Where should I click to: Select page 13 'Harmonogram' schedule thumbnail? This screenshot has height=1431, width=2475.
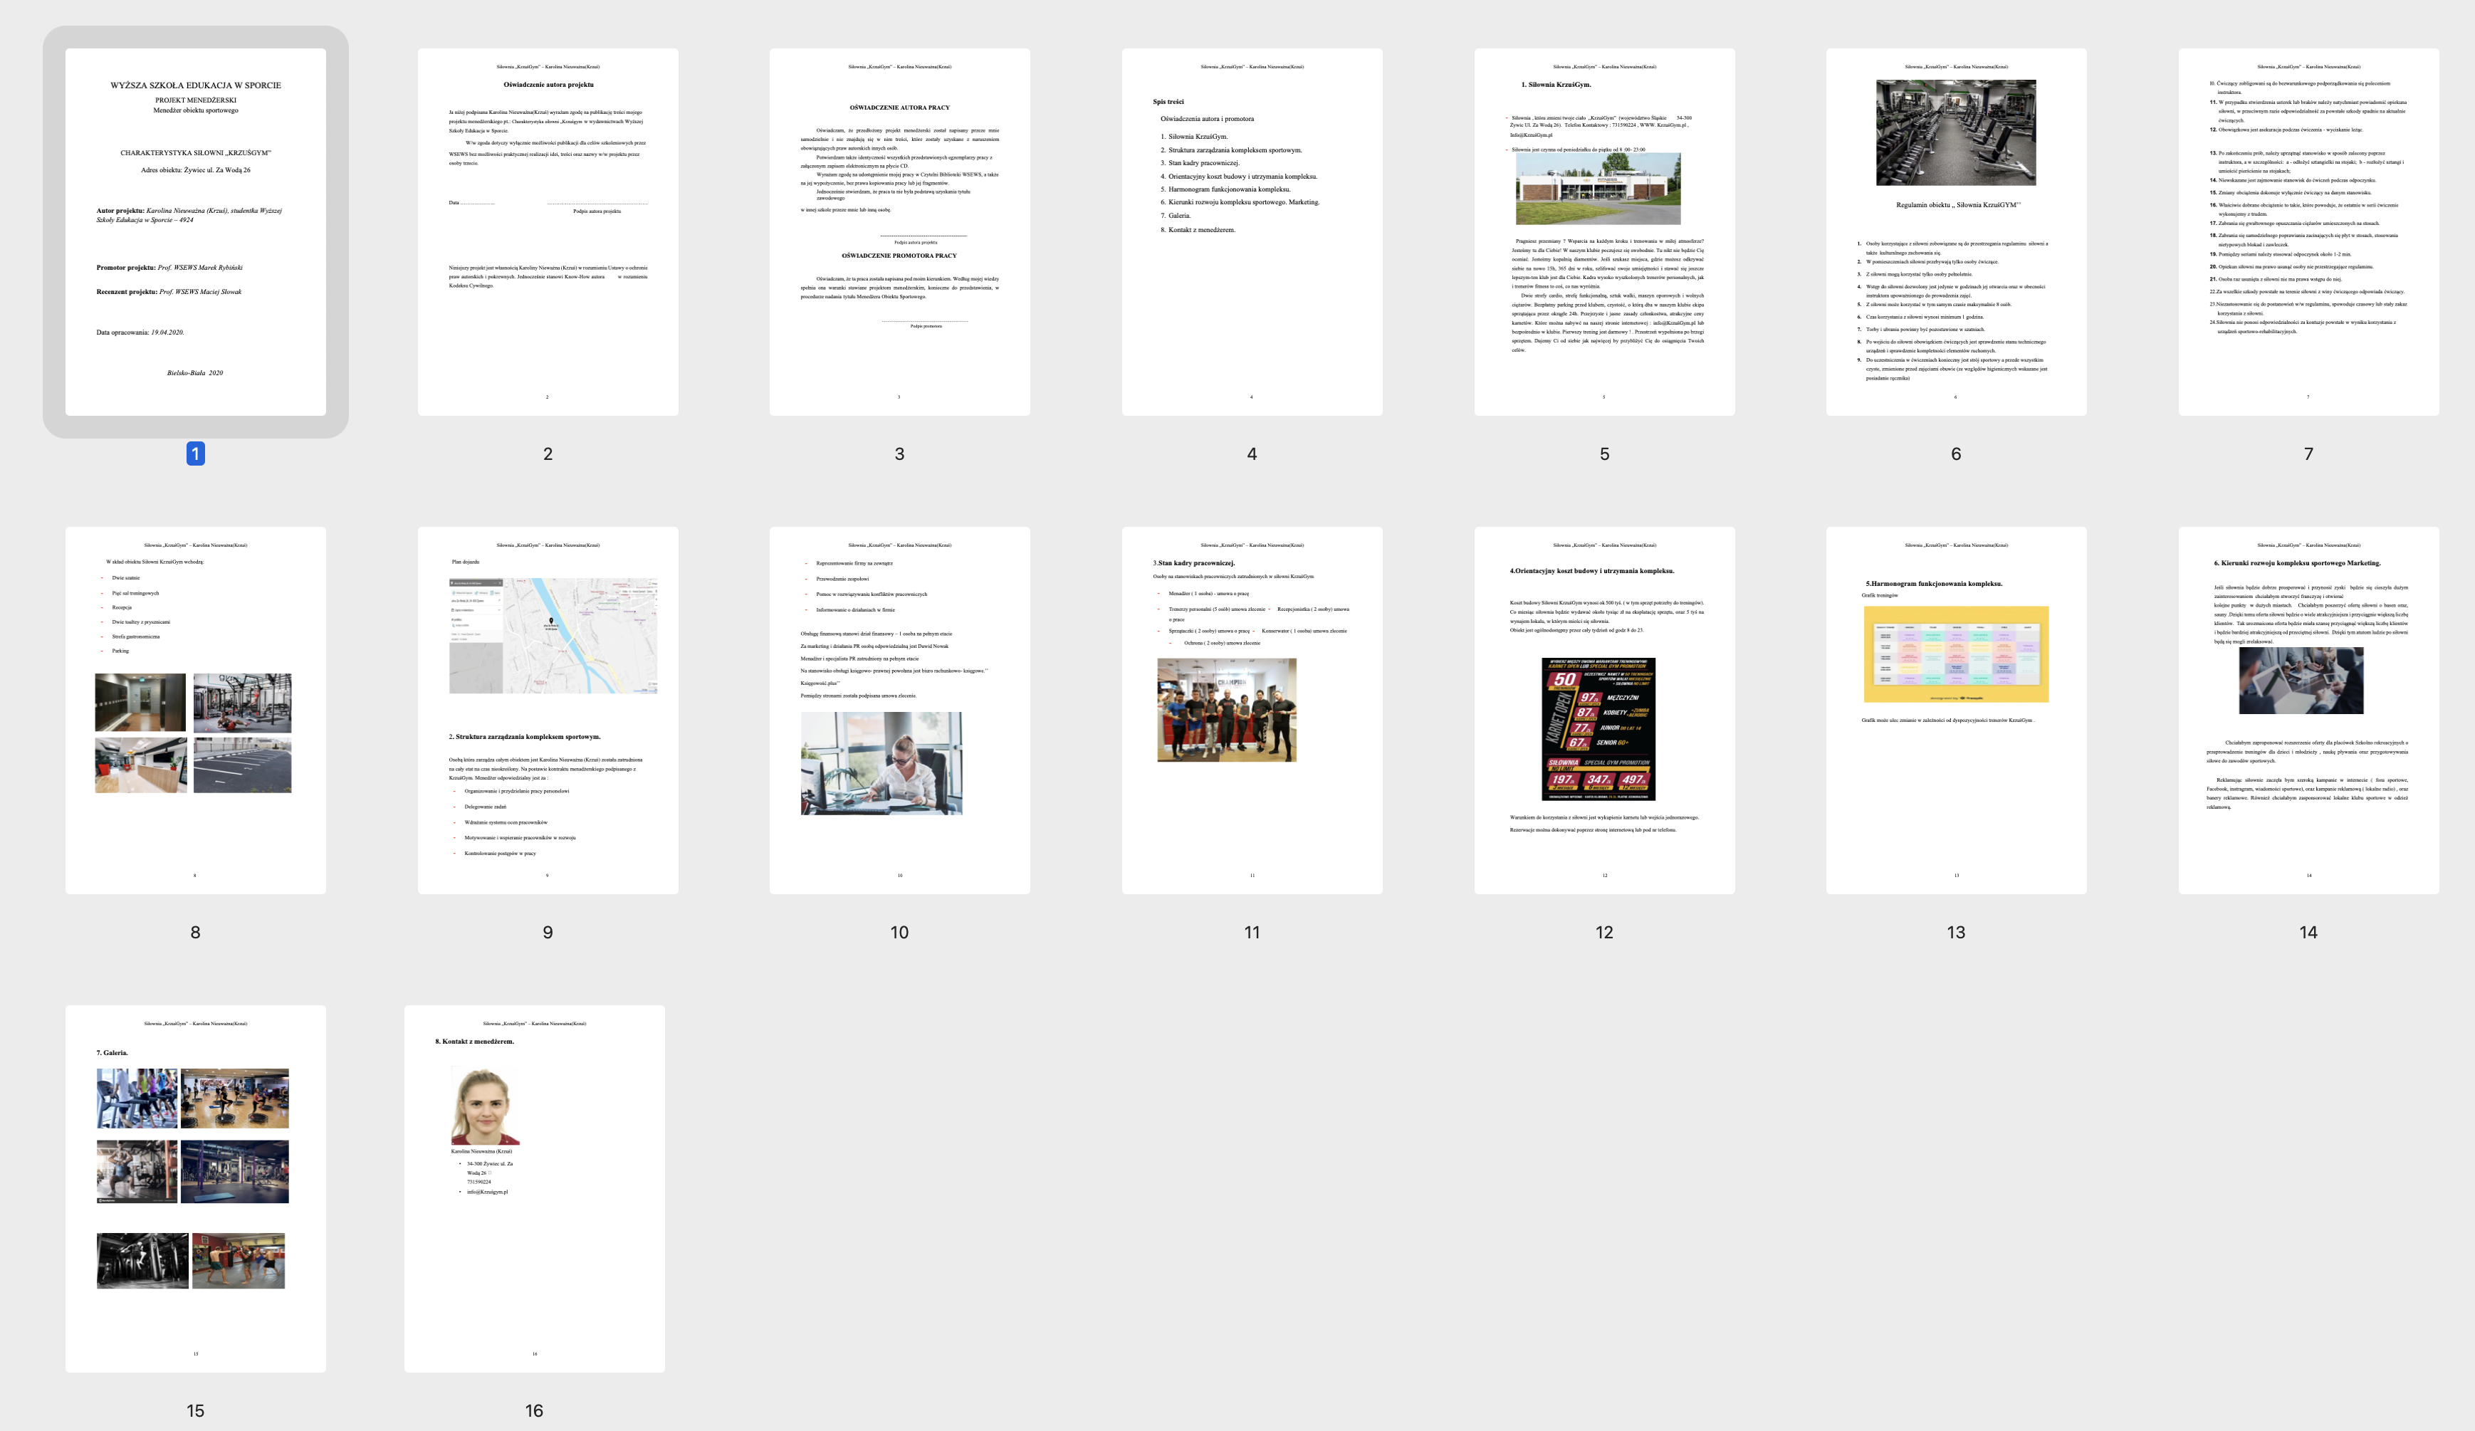[1955, 710]
